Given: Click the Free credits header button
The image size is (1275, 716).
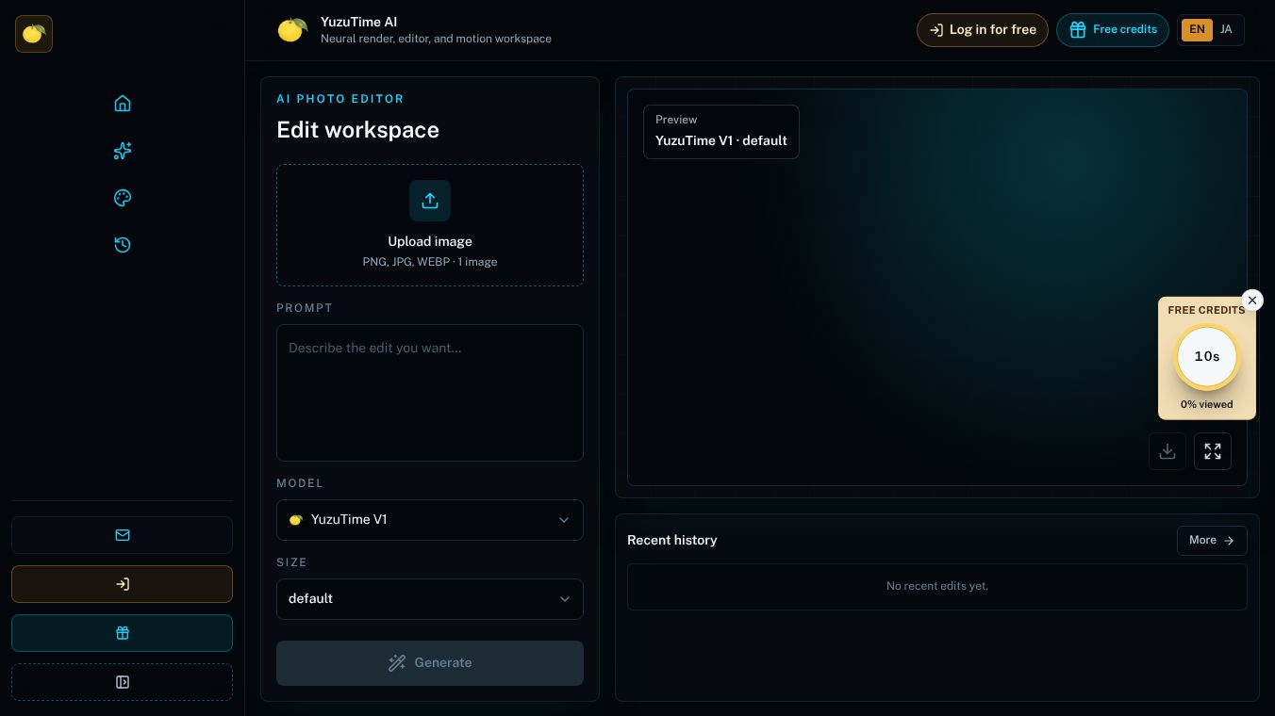Looking at the screenshot, I should [x=1113, y=30].
